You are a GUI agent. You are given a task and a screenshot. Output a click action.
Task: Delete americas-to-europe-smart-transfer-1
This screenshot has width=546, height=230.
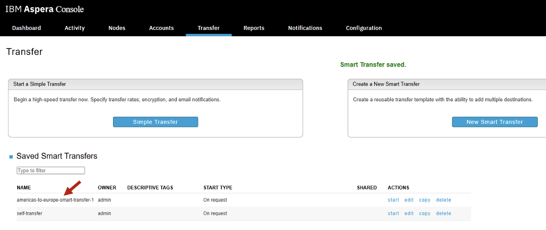443,200
